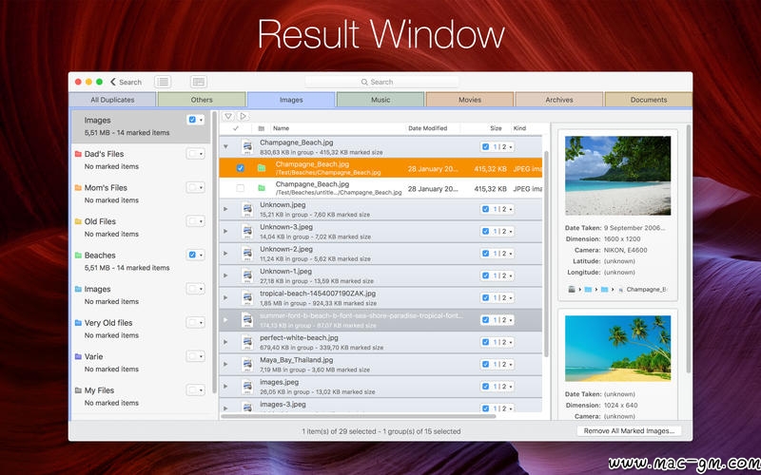Open the Movies tab
Viewport: 761px width, 475px height.
coord(470,100)
